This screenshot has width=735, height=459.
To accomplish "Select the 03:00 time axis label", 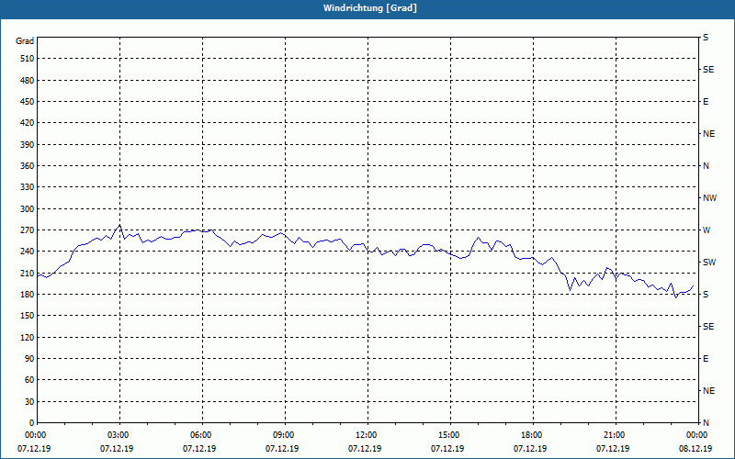I will [x=118, y=435].
